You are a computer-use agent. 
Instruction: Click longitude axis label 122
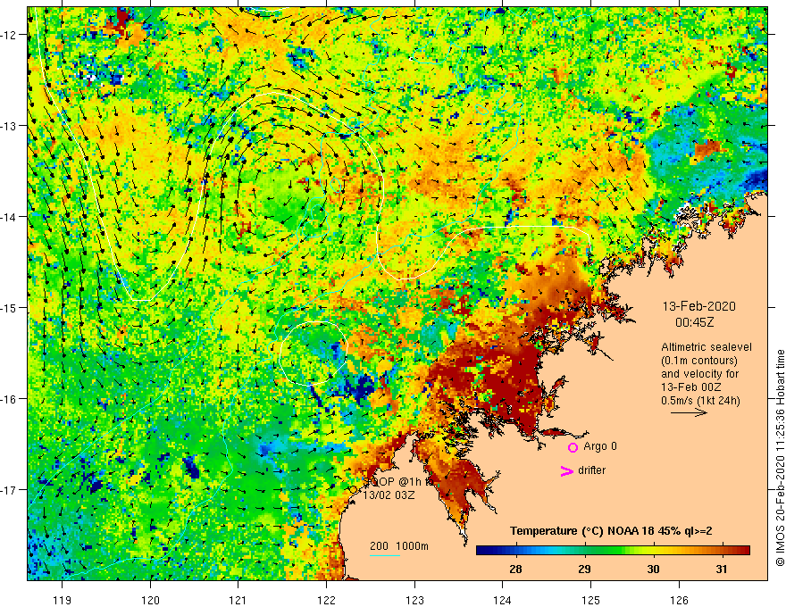326,600
